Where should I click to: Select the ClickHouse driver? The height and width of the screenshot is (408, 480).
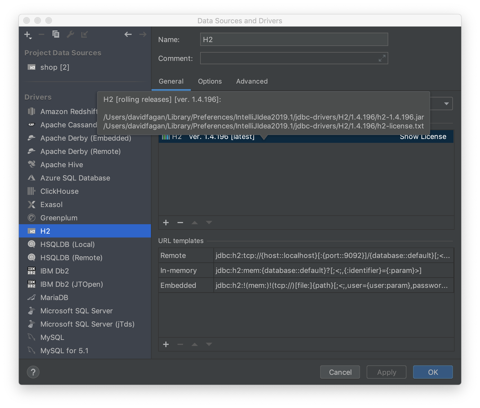pos(85,191)
